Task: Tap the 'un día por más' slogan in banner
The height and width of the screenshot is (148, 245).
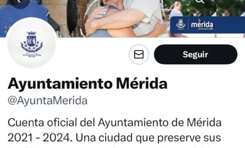Action: 206,29
